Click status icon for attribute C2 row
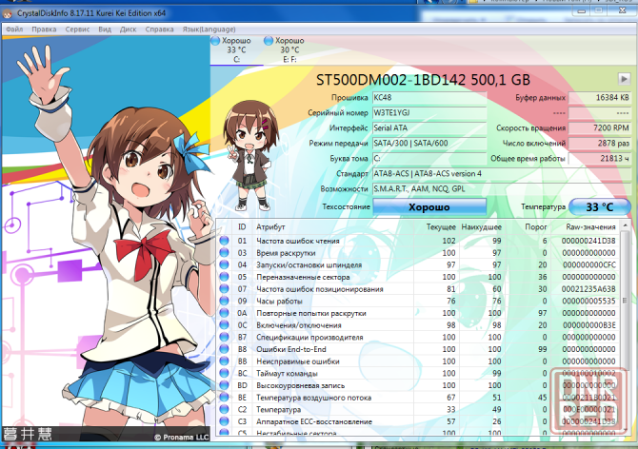 pos(224,409)
